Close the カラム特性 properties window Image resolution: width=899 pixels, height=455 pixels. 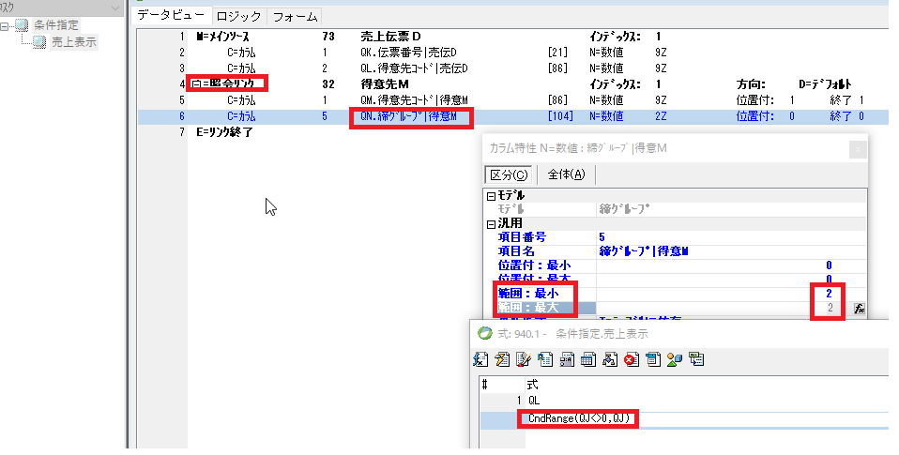click(x=857, y=148)
